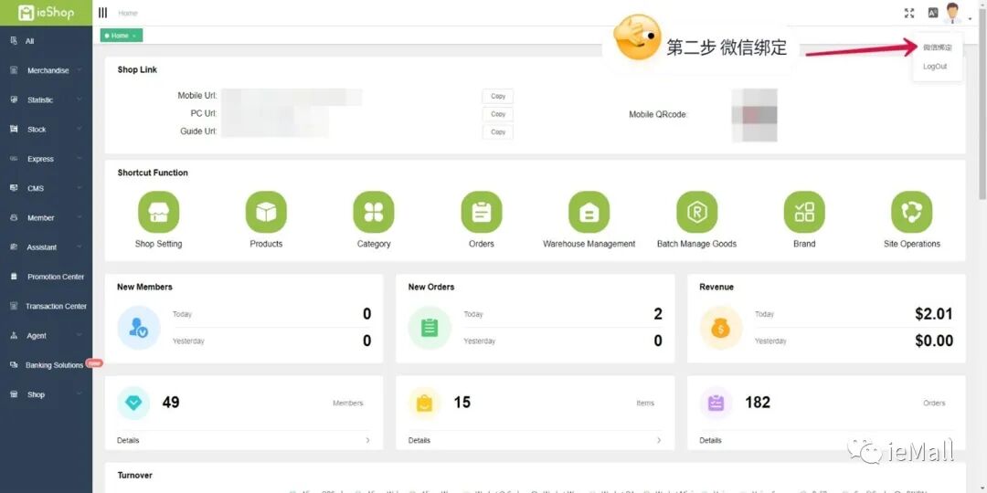This screenshot has width=987, height=493.
Task: Open the Site Operations shortcut icon
Action: pyautogui.click(x=912, y=212)
